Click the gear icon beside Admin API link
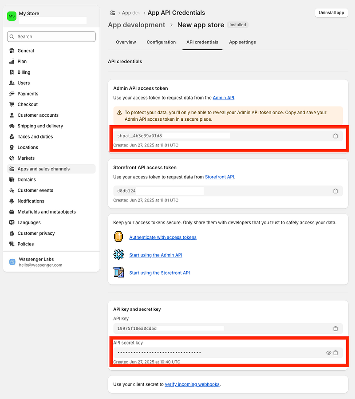 coord(118,255)
